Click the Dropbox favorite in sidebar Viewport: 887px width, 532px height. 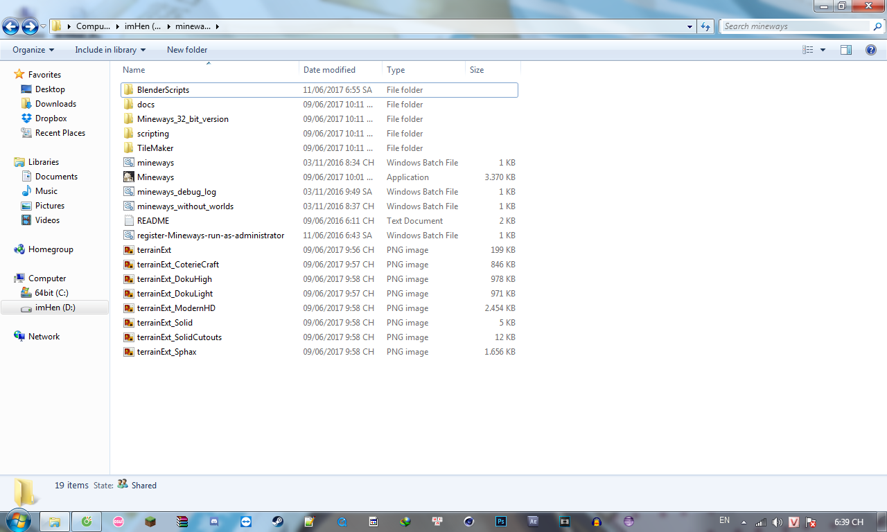click(x=51, y=118)
